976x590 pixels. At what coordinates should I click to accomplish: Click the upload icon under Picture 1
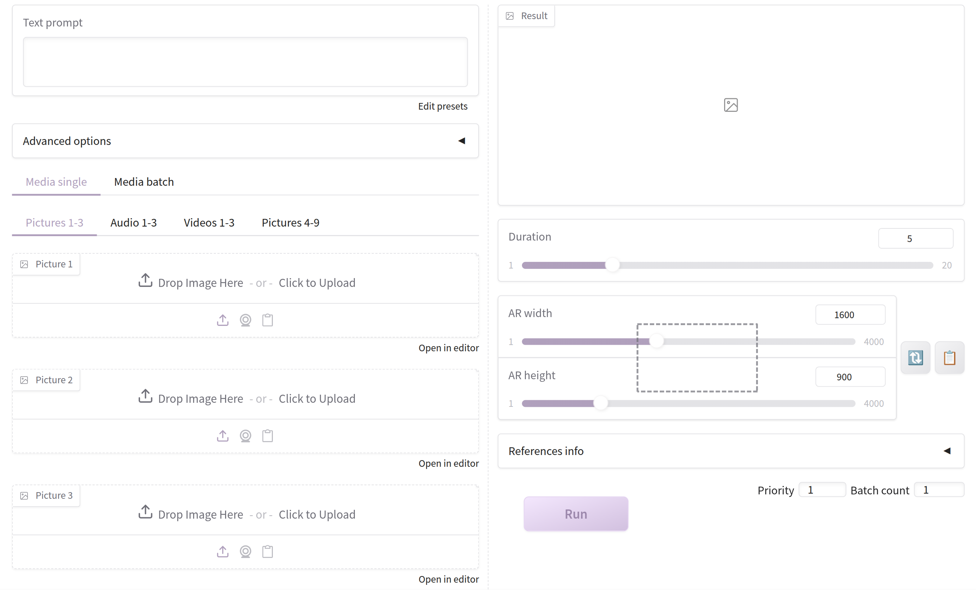coord(222,320)
